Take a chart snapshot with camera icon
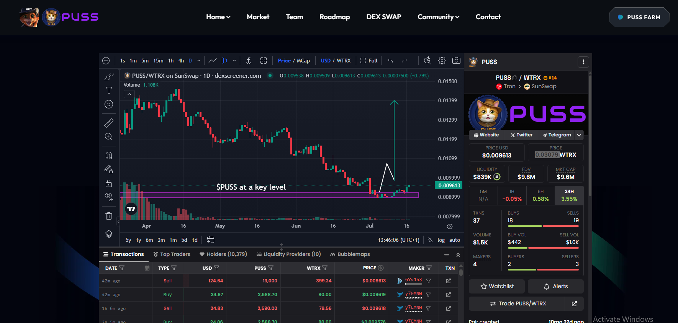The width and height of the screenshot is (678, 323). click(x=456, y=61)
